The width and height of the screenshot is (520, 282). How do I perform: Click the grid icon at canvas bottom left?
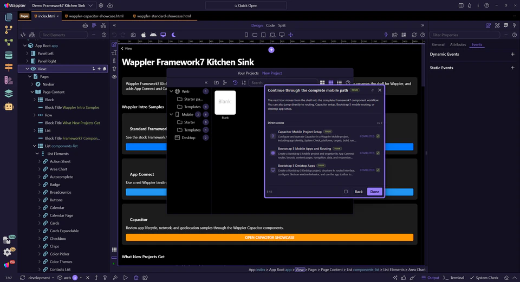coord(114,250)
